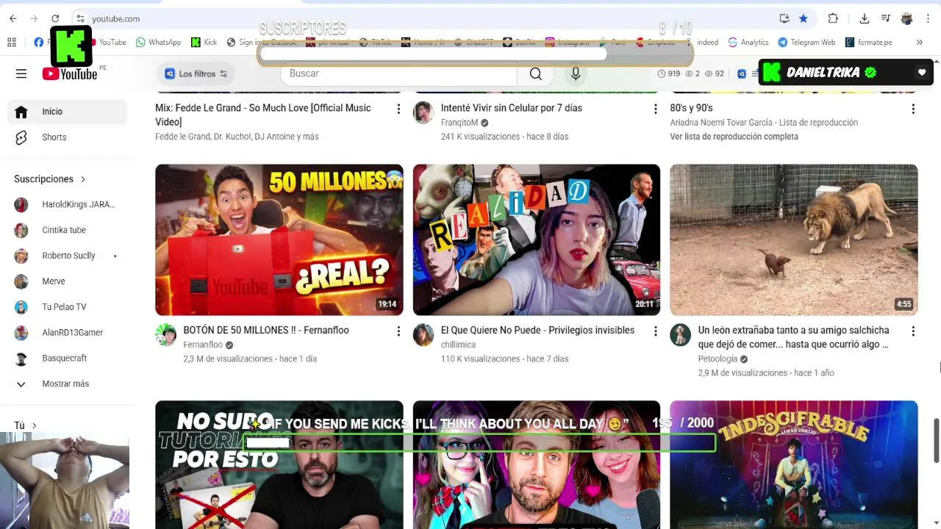941x529 pixels.
Task: Open the Kick bookmark
Action: 204,42
